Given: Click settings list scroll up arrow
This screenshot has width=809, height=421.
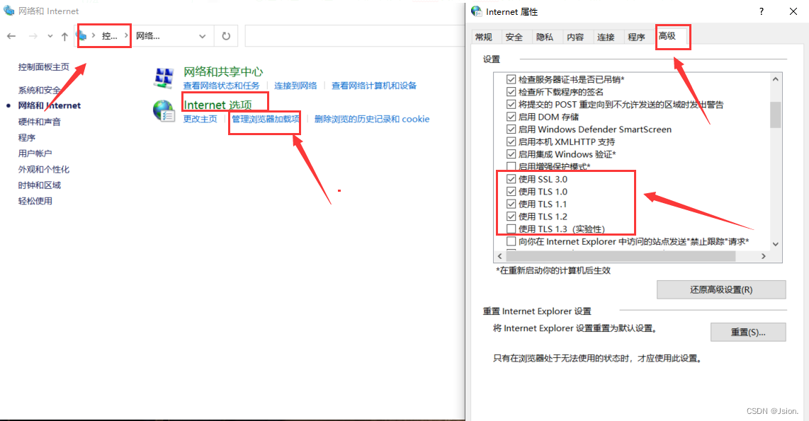Looking at the screenshot, I should point(776,79).
